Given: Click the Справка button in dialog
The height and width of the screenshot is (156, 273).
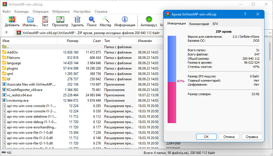Looking at the screenshot, I should [x=252, y=137].
